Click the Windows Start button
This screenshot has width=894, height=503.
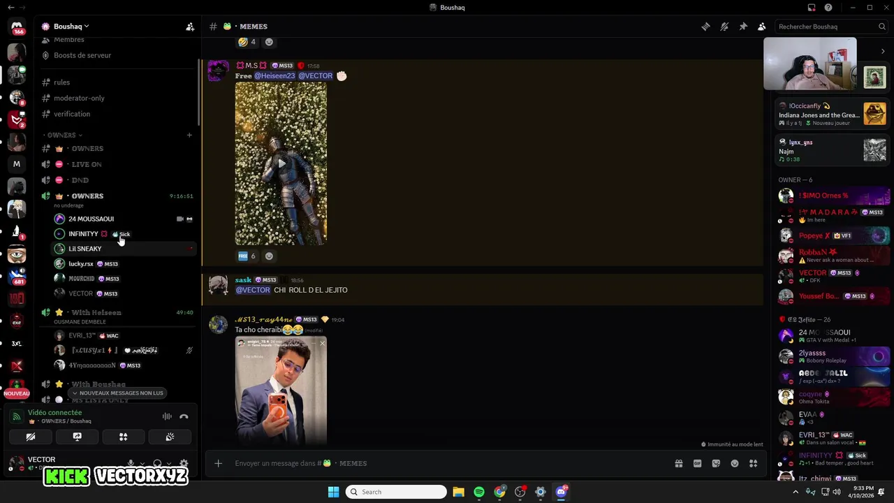click(x=334, y=492)
